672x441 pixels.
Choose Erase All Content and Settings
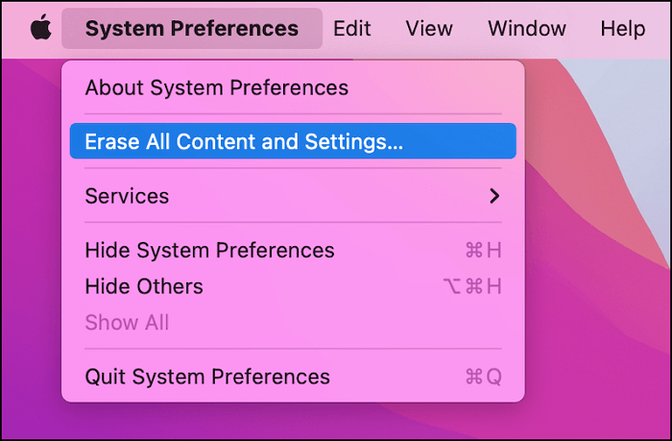click(x=244, y=141)
